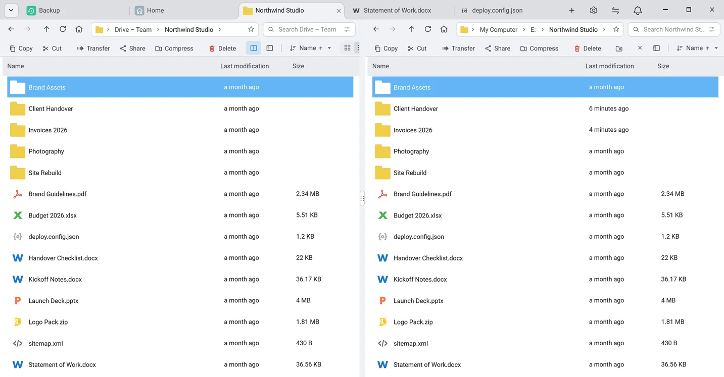The image size is (724, 377).
Task: Click Share in the right pane toolbar
Action: tap(497, 48)
